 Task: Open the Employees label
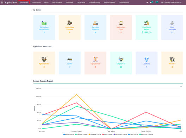pos(121,64)
